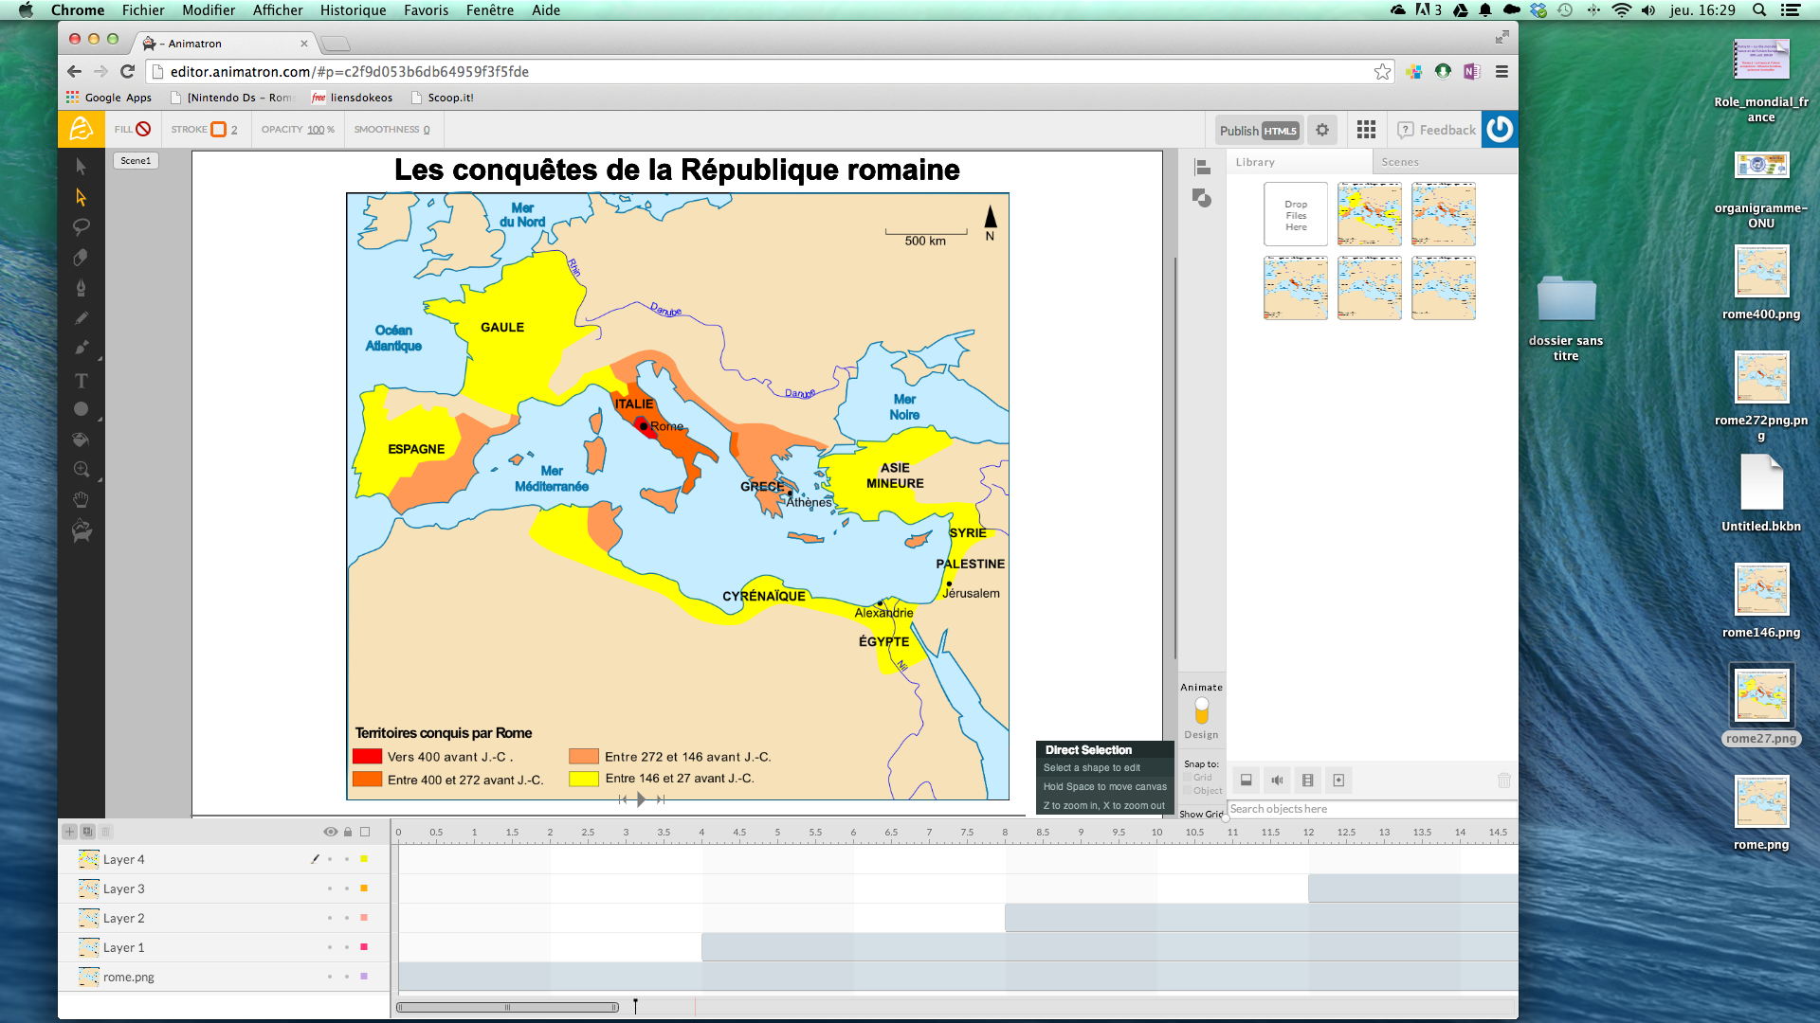The width and height of the screenshot is (1820, 1023).
Task: Open the Fenêtre menu
Action: pos(490,10)
